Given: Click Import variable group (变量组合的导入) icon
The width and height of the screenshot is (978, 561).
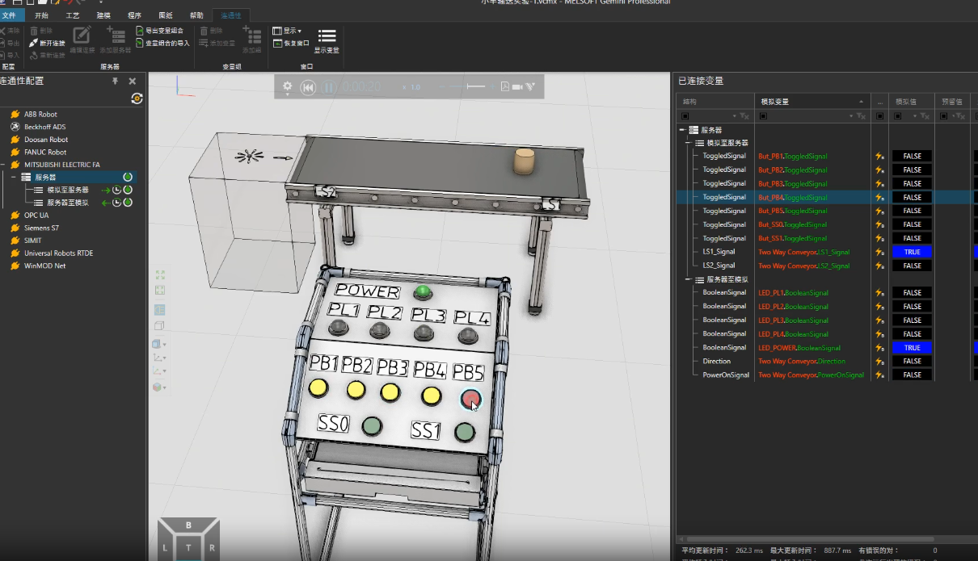Looking at the screenshot, I should click(x=140, y=43).
